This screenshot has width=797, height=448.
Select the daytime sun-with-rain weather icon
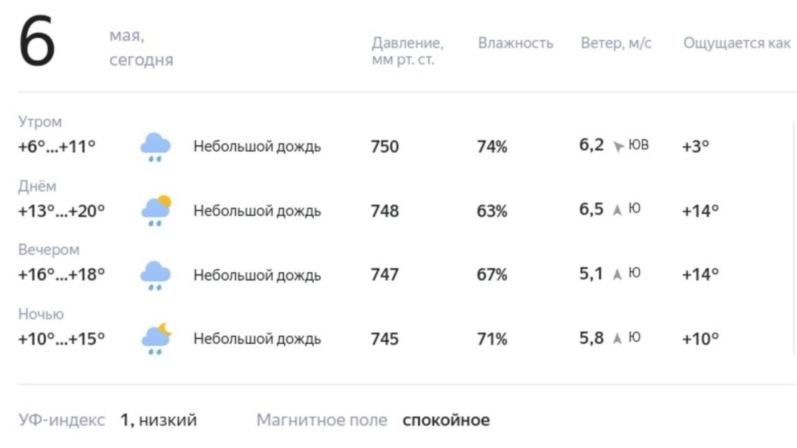(155, 208)
